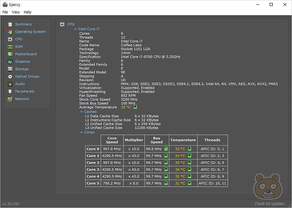Image resolution: width=292 pixels, height=208 pixels.
Task: Click the RAM module icon in sidebar
Action: point(10,47)
